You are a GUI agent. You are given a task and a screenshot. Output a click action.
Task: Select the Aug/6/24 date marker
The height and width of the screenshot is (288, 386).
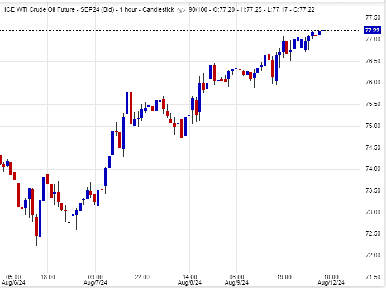point(13,284)
